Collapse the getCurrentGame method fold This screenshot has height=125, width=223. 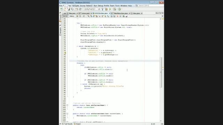pos(67,105)
